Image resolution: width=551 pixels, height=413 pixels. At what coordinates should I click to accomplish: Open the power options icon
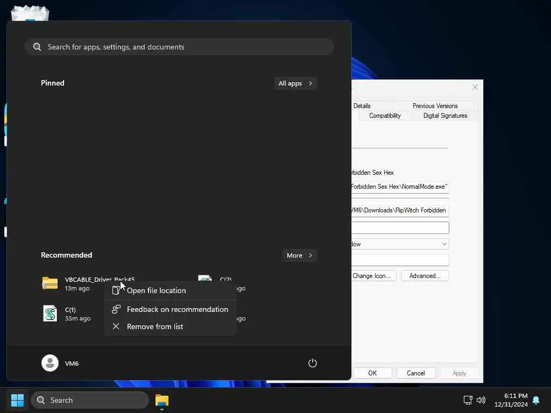coord(313,363)
